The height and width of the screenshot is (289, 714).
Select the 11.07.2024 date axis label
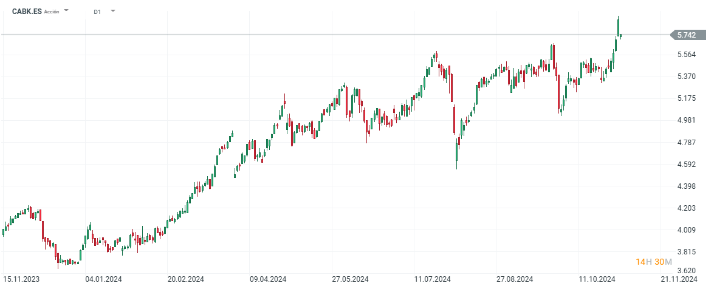pyautogui.click(x=432, y=279)
